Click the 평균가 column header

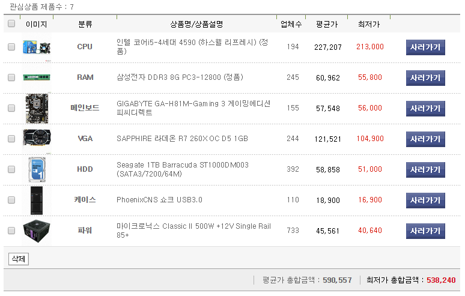327,25
